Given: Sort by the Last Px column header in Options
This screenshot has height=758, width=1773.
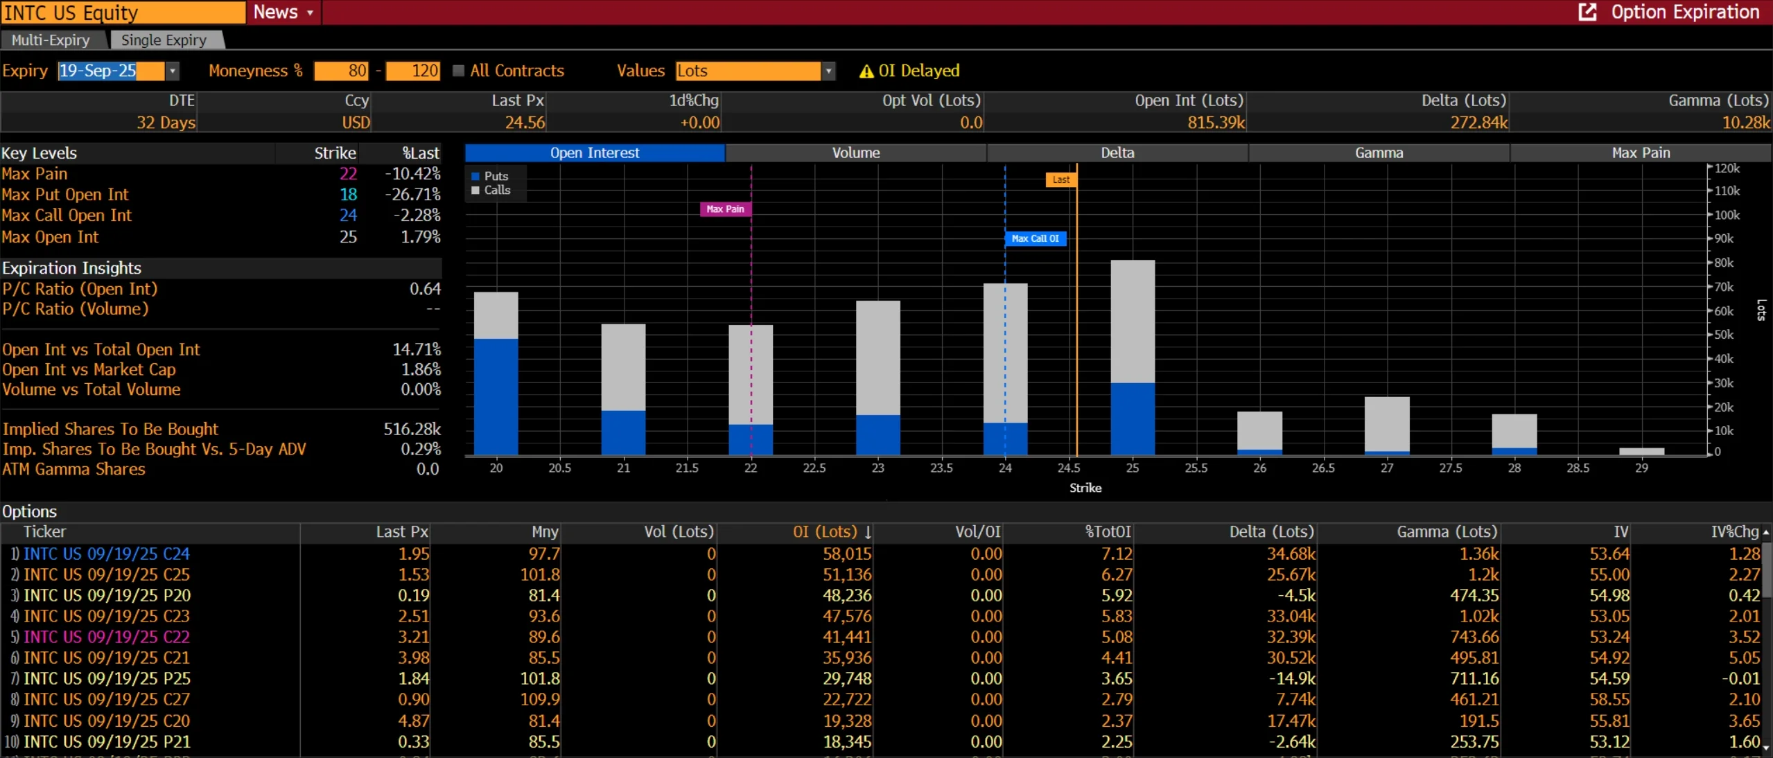Looking at the screenshot, I should (x=365, y=532).
